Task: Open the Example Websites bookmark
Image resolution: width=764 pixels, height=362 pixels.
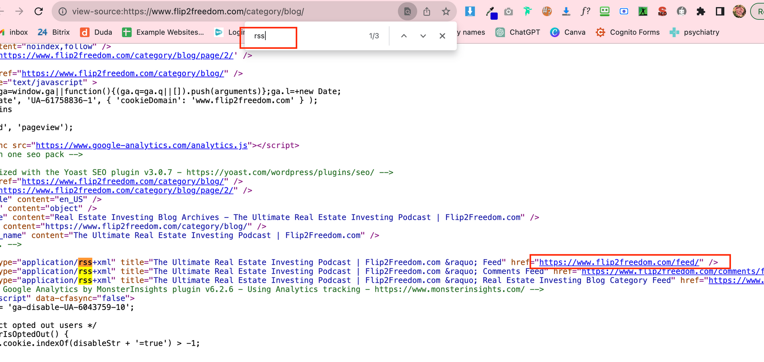Action: click(x=163, y=32)
